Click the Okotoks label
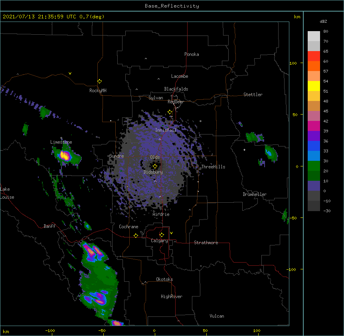The image size is (344, 336). 164,279
